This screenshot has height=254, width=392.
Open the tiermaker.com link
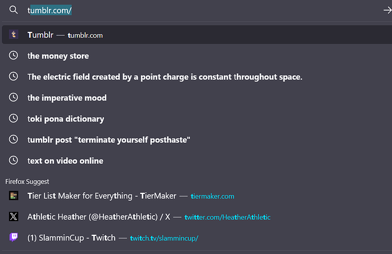click(212, 196)
